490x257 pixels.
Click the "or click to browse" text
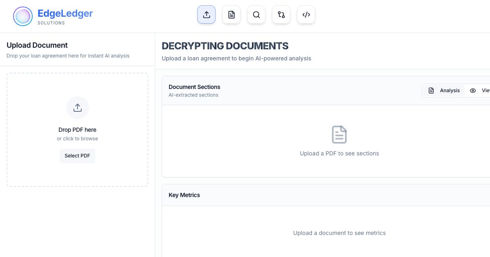point(78,139)
